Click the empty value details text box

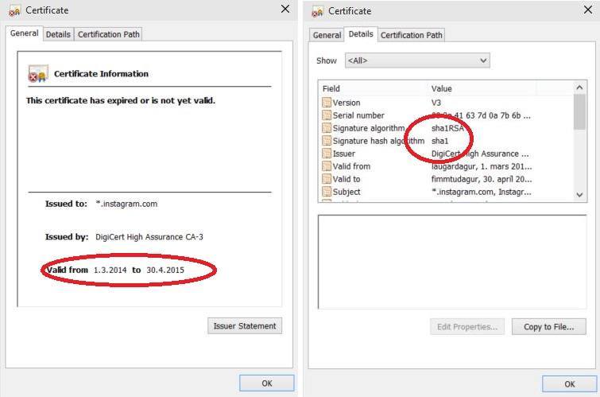point(452,262)
